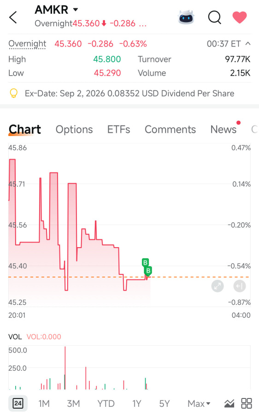The height and width of the screenshot is (416, 259).
Task: Switch to the Options tab
Action: point(74,130)
